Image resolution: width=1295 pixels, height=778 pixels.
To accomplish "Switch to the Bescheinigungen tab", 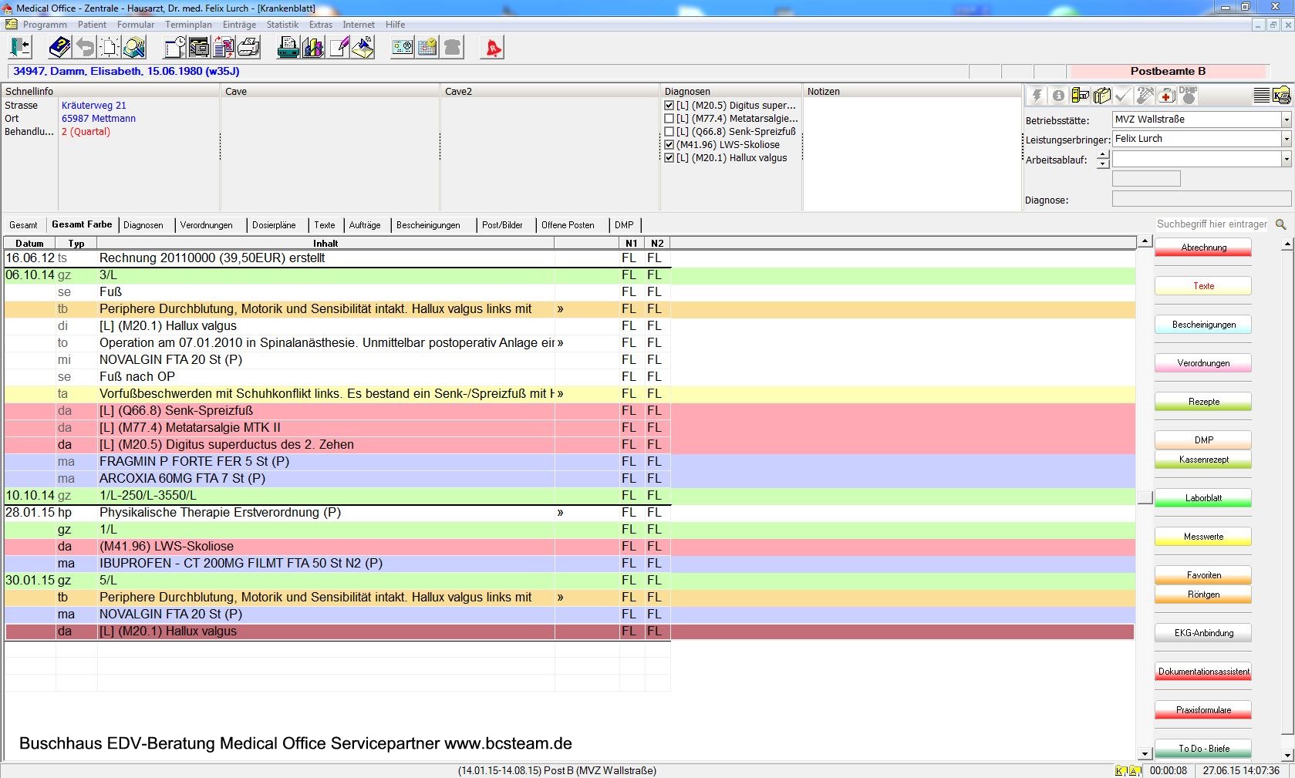I will click(x=428, y=225).
